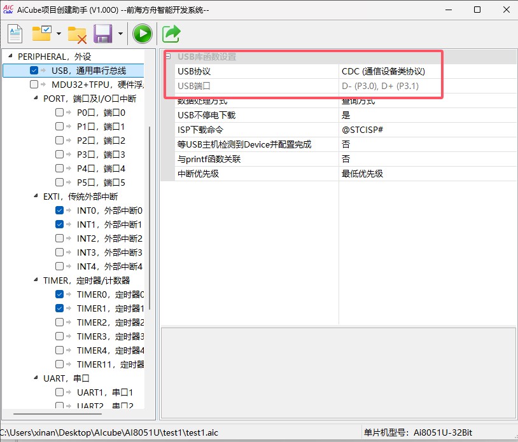Image resolution: width=518 pixels, height=442 pixels.
Task: Uncheck the INT0 external interrupt checkbox
Action: [x=59, y=211]
